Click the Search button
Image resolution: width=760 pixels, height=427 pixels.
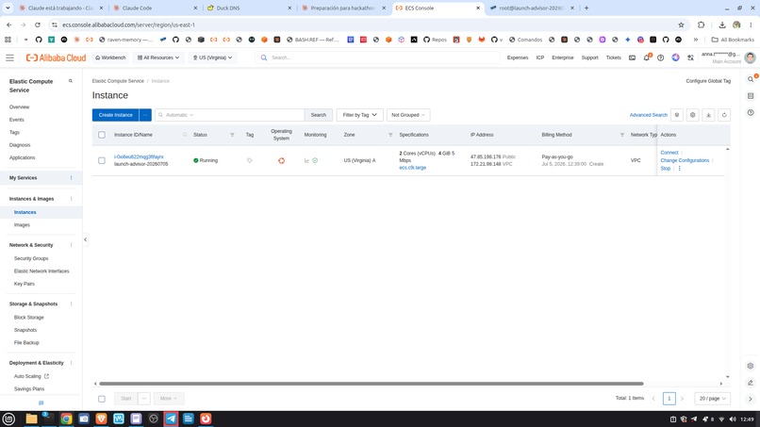(x=319, y=115)
